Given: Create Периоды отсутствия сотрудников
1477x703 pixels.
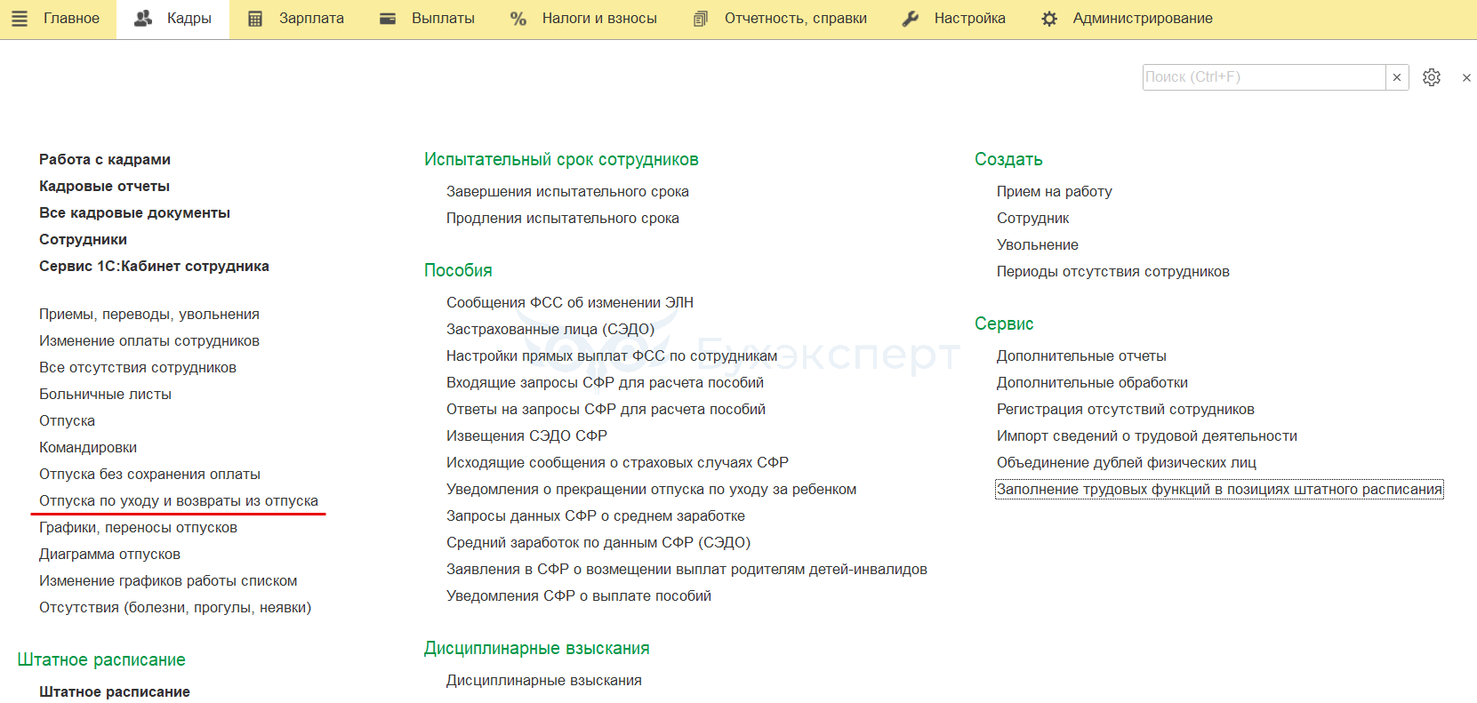Looking at the screenshot, I should (1113, 272).
